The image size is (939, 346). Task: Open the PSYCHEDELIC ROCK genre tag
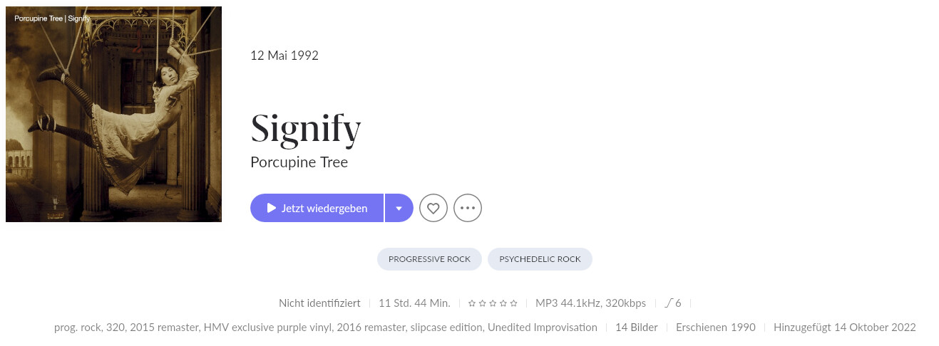(540, 259)
